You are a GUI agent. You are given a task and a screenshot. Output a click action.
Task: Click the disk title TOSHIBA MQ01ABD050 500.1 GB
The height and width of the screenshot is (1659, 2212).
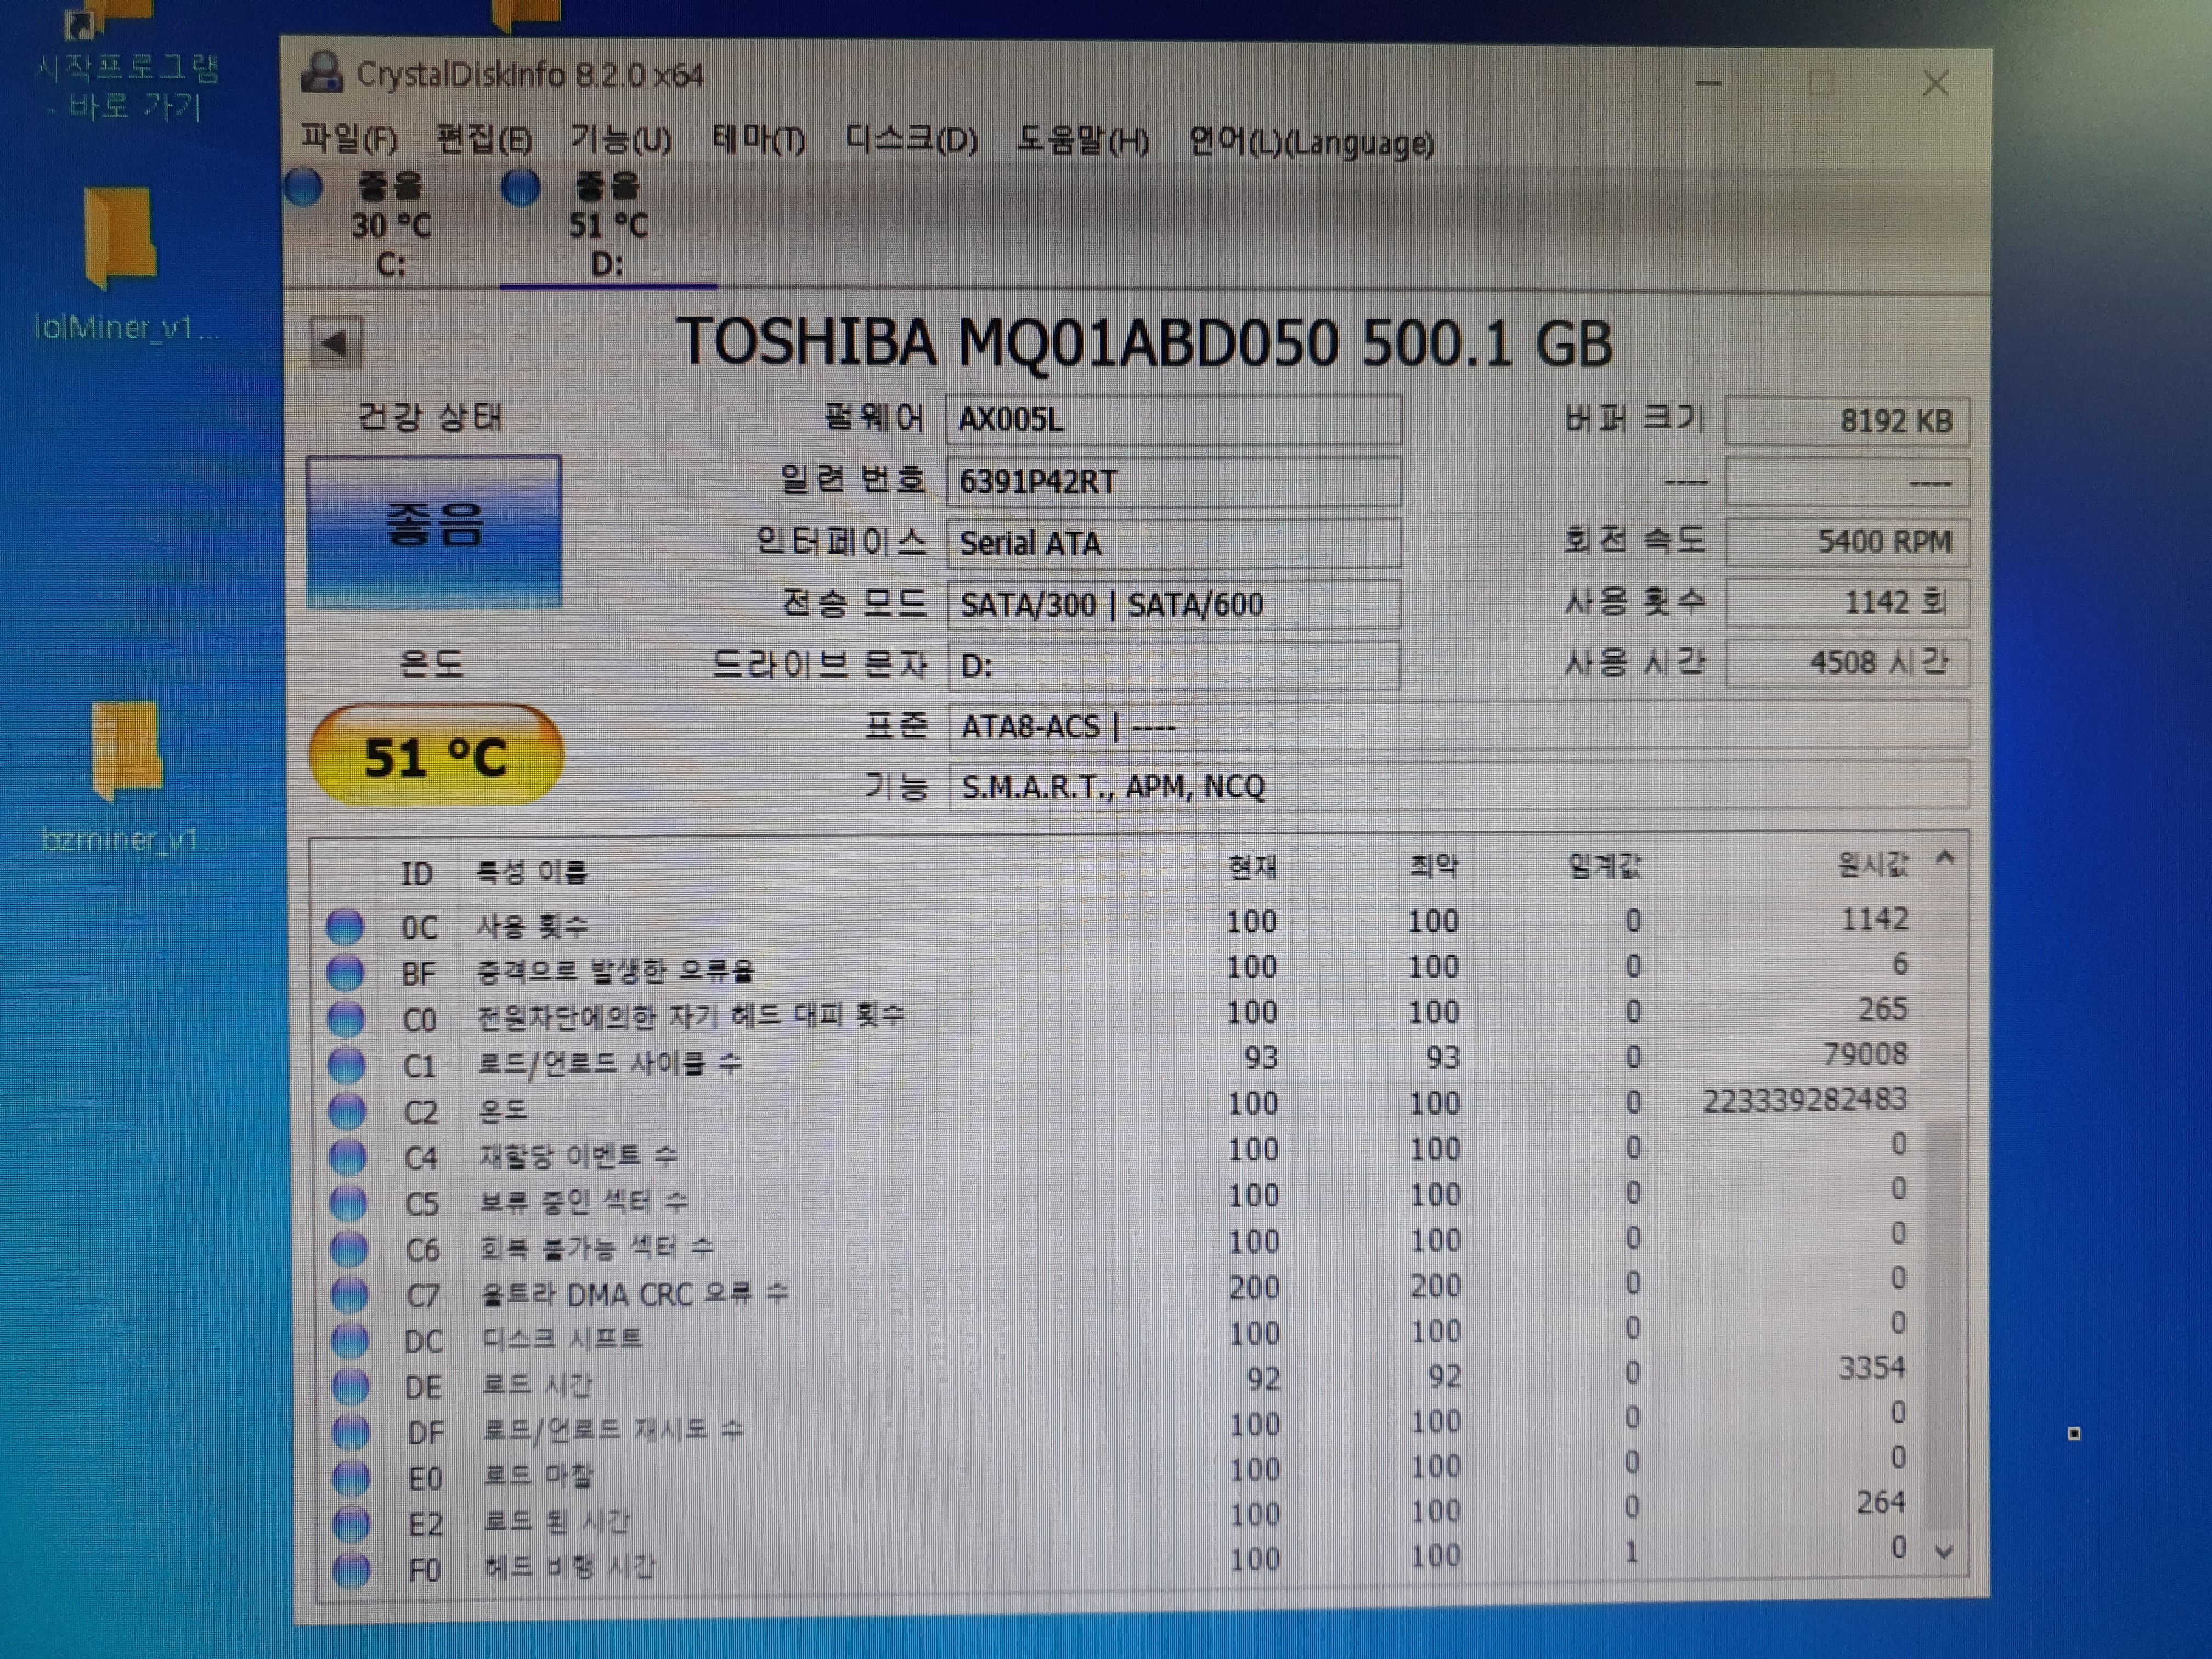1145,342
